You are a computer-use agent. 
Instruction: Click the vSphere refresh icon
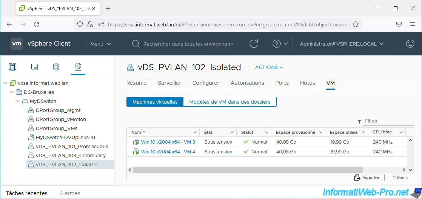click(254, 44)
